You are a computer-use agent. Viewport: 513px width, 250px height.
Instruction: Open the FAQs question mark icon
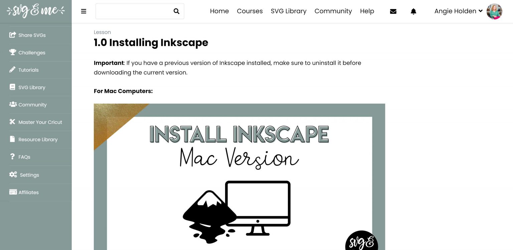[12, 157]
